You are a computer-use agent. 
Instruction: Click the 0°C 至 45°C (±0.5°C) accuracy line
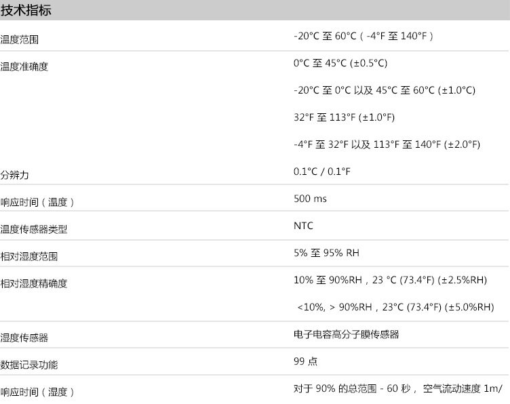coord(340,63)
